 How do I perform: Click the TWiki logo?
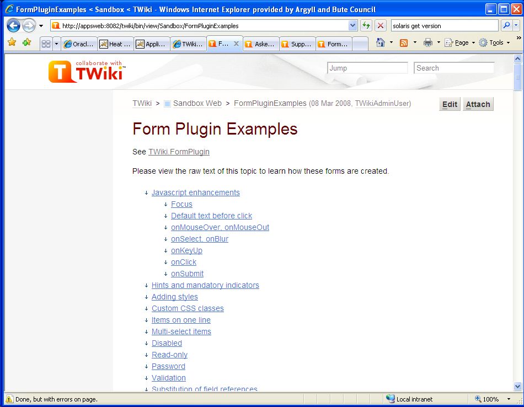coord(87,72)
